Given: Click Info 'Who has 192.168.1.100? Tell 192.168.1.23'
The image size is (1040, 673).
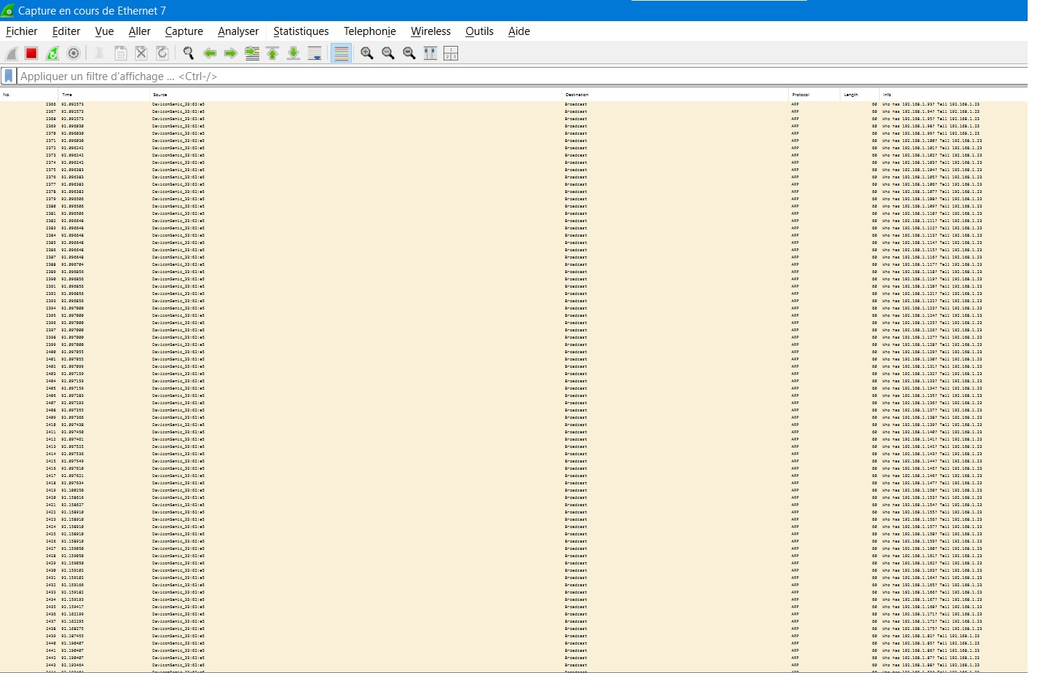Looking at the screenshot, I should pyautogui.click(x=932, y=141).
